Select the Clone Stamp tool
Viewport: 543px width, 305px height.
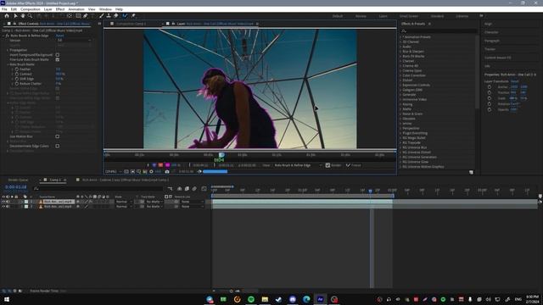coord(109,16)
